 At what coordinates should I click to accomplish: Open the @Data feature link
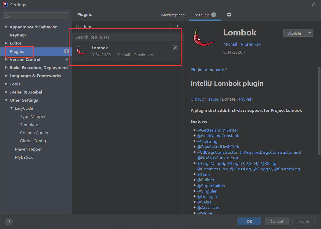click(x=203, y=174)
